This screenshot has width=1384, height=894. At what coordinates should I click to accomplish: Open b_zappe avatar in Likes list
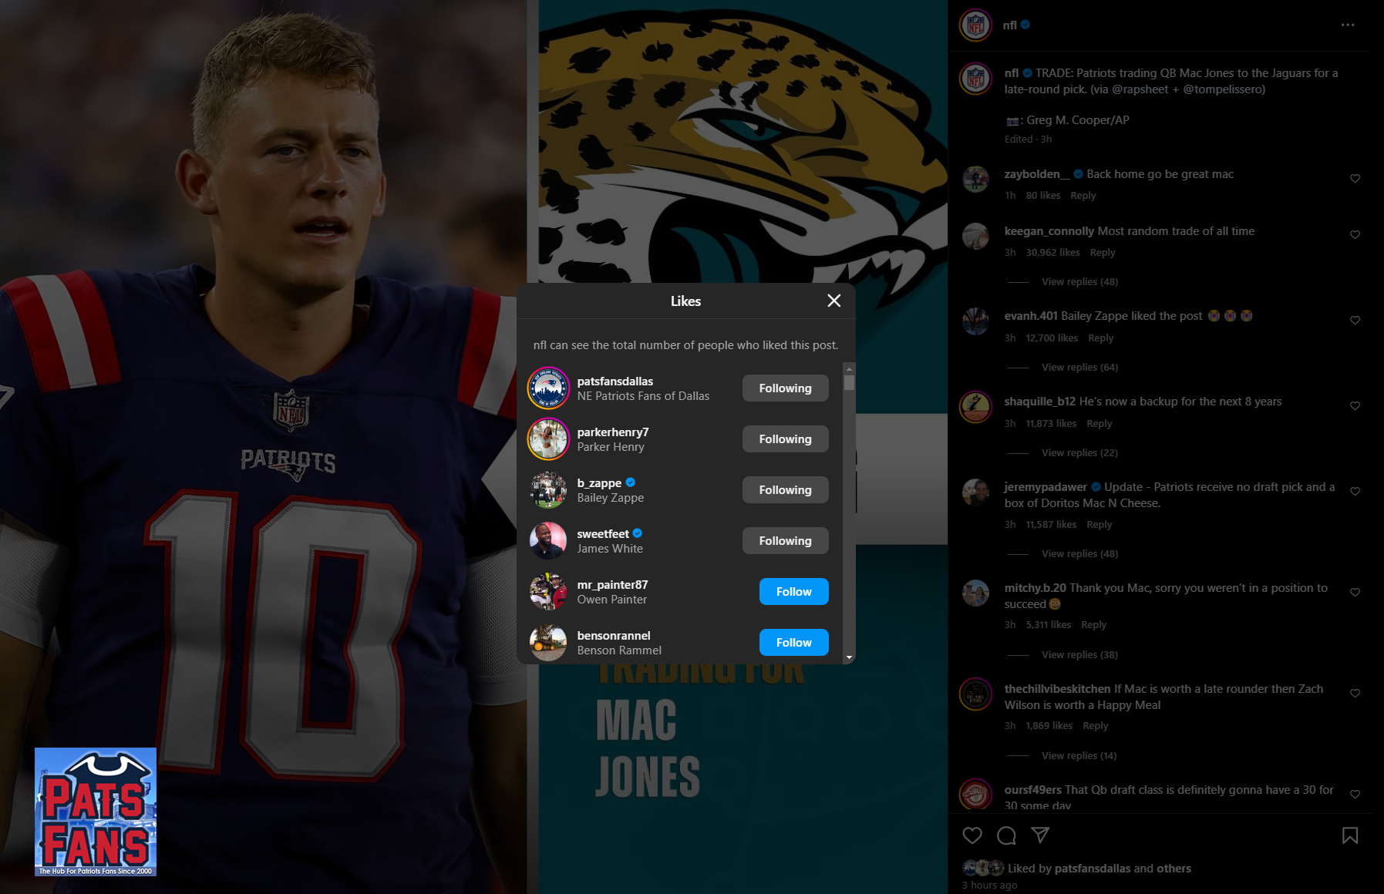coord(548,489)
